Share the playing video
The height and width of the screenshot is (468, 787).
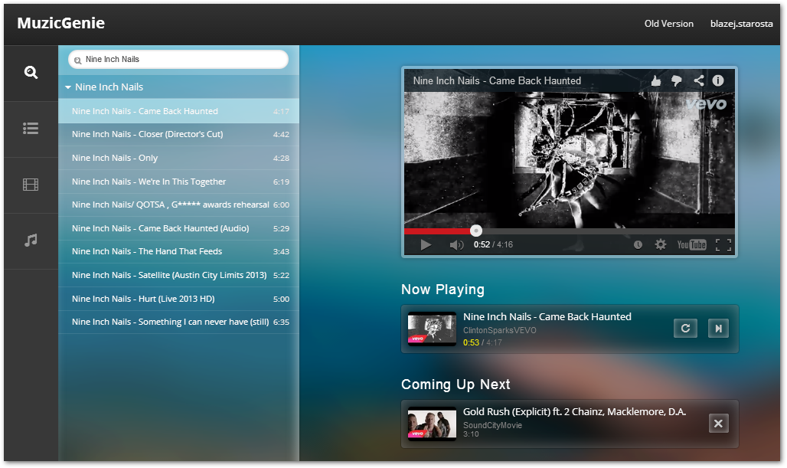(698, 80)
